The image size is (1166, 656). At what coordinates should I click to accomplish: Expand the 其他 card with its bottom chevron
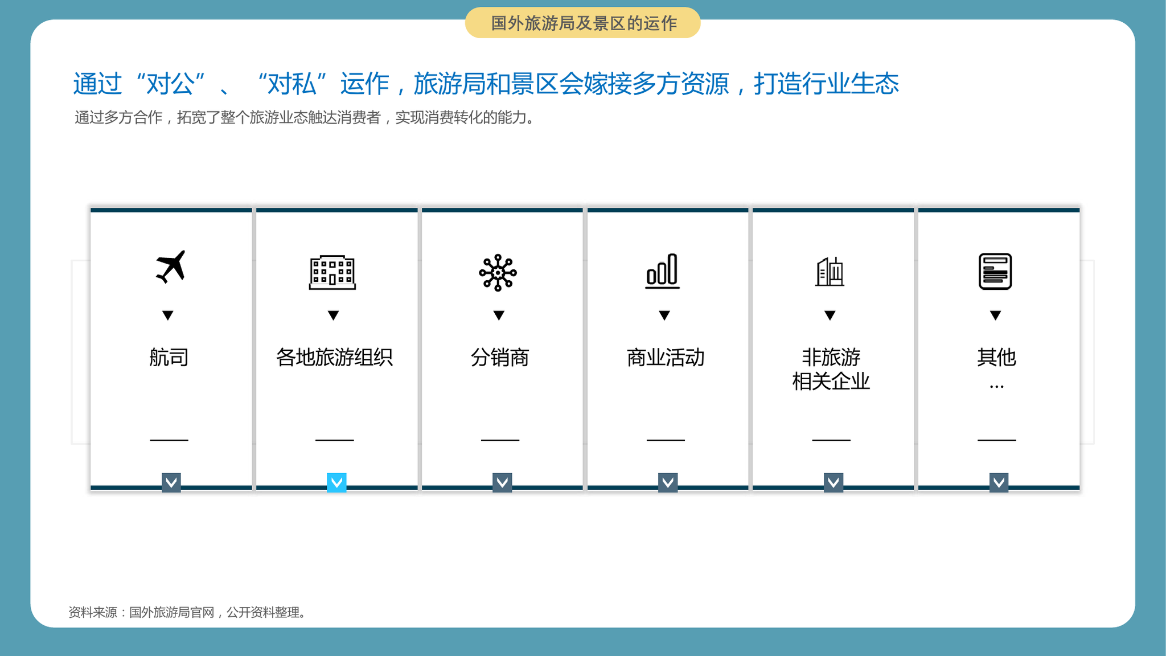click(x=999, y=483)
